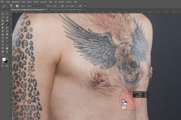Close the Miss Wandelbar document tab
The width and height of the screenshot is (181, 120).
[85, 10]
